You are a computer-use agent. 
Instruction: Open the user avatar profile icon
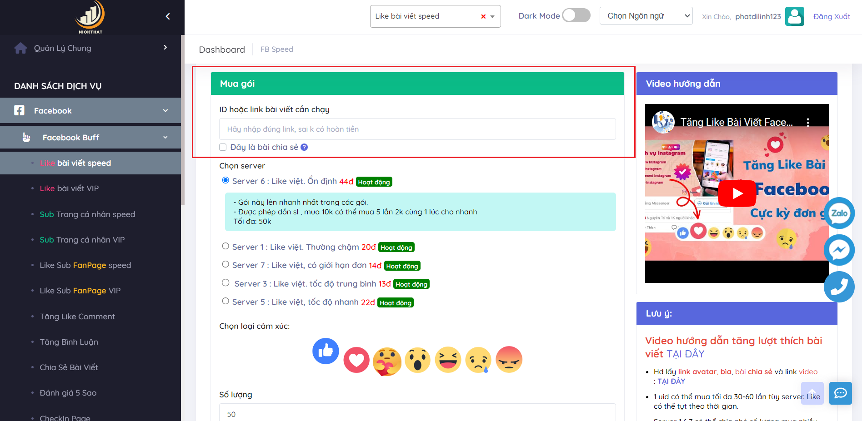tap(795, 16)
